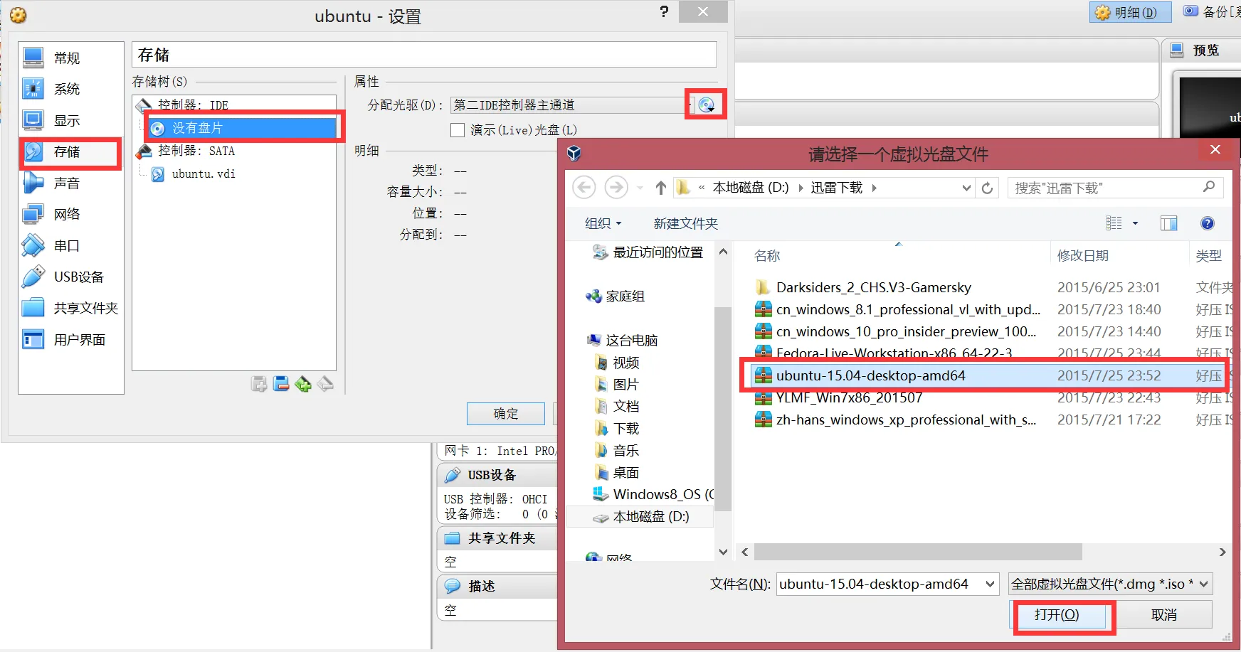1241x652 pixels.
Task: Click 打开(O) to open the ISO
Action: (x=1062, y=614)
